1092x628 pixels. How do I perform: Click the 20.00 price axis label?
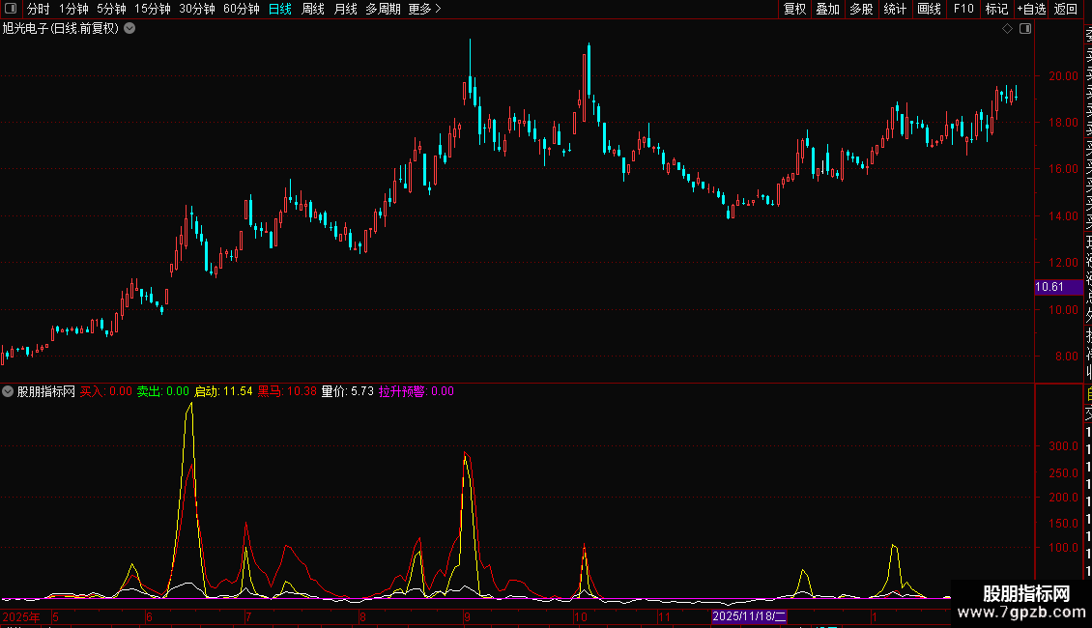(x=1063, y=76)
